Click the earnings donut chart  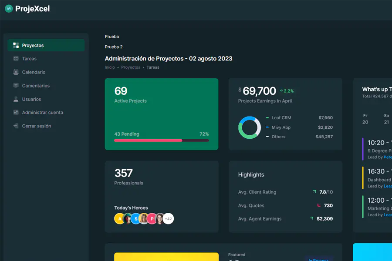click(x=249, y=127)
